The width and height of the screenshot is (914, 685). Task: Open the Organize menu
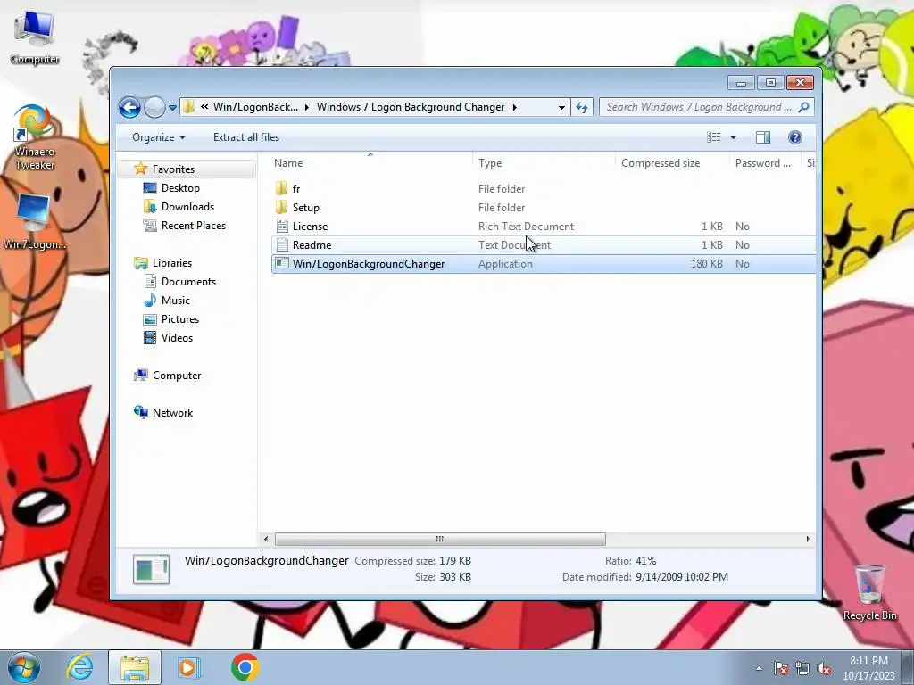click(x=159, y=137)
